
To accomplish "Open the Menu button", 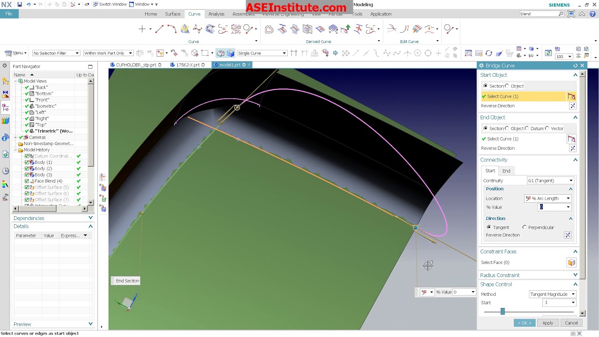I will [15, 53].
